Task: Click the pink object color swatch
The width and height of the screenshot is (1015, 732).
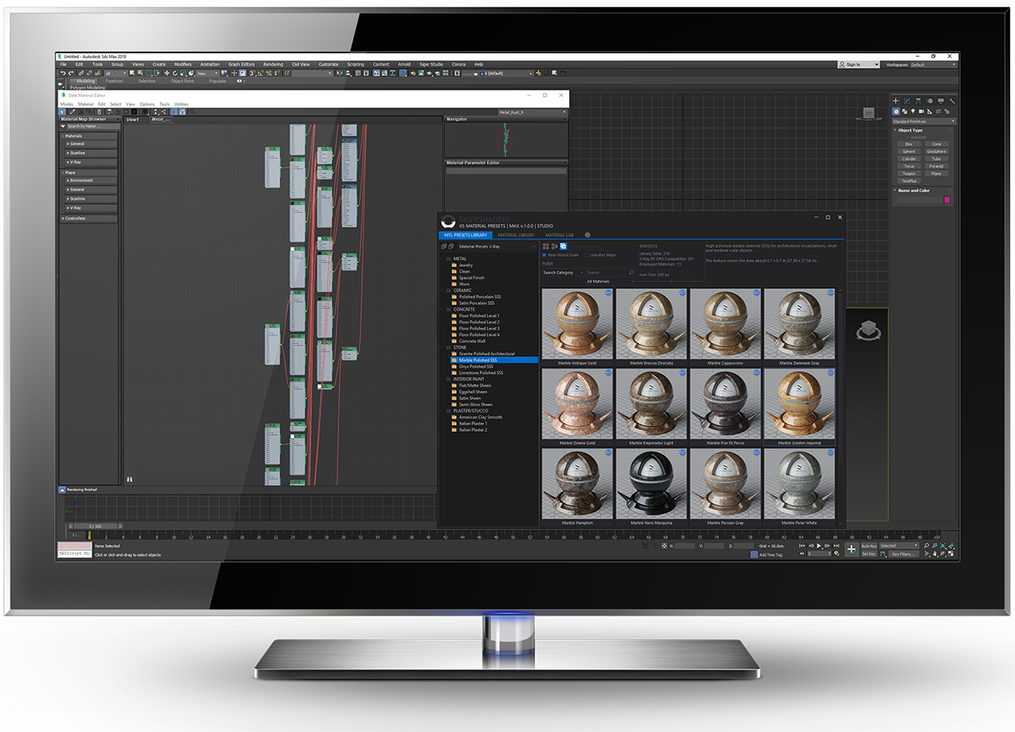Action: click(x=946, y=200)
